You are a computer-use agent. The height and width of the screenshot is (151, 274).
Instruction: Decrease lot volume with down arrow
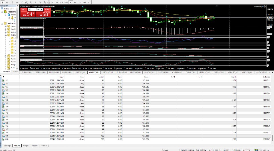(x=29, y=10)
